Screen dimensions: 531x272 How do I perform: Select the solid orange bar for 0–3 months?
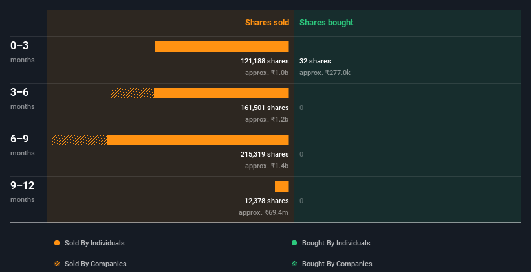pyautogui.click(x=222, y=47)
